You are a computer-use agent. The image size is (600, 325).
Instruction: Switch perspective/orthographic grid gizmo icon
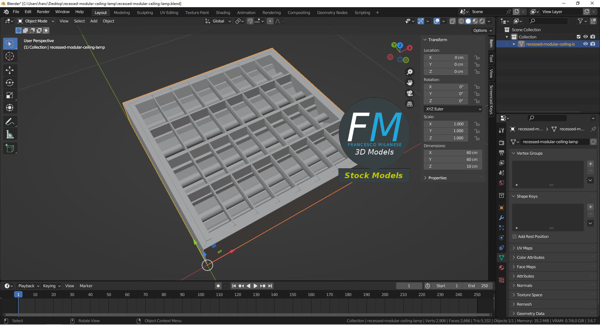point(409,104)
